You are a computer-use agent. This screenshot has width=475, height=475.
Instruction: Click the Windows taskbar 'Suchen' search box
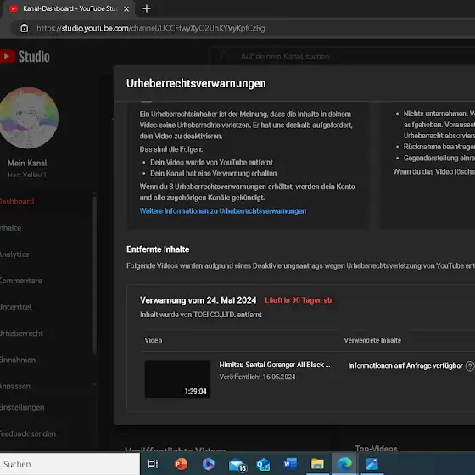click(70, 464)
